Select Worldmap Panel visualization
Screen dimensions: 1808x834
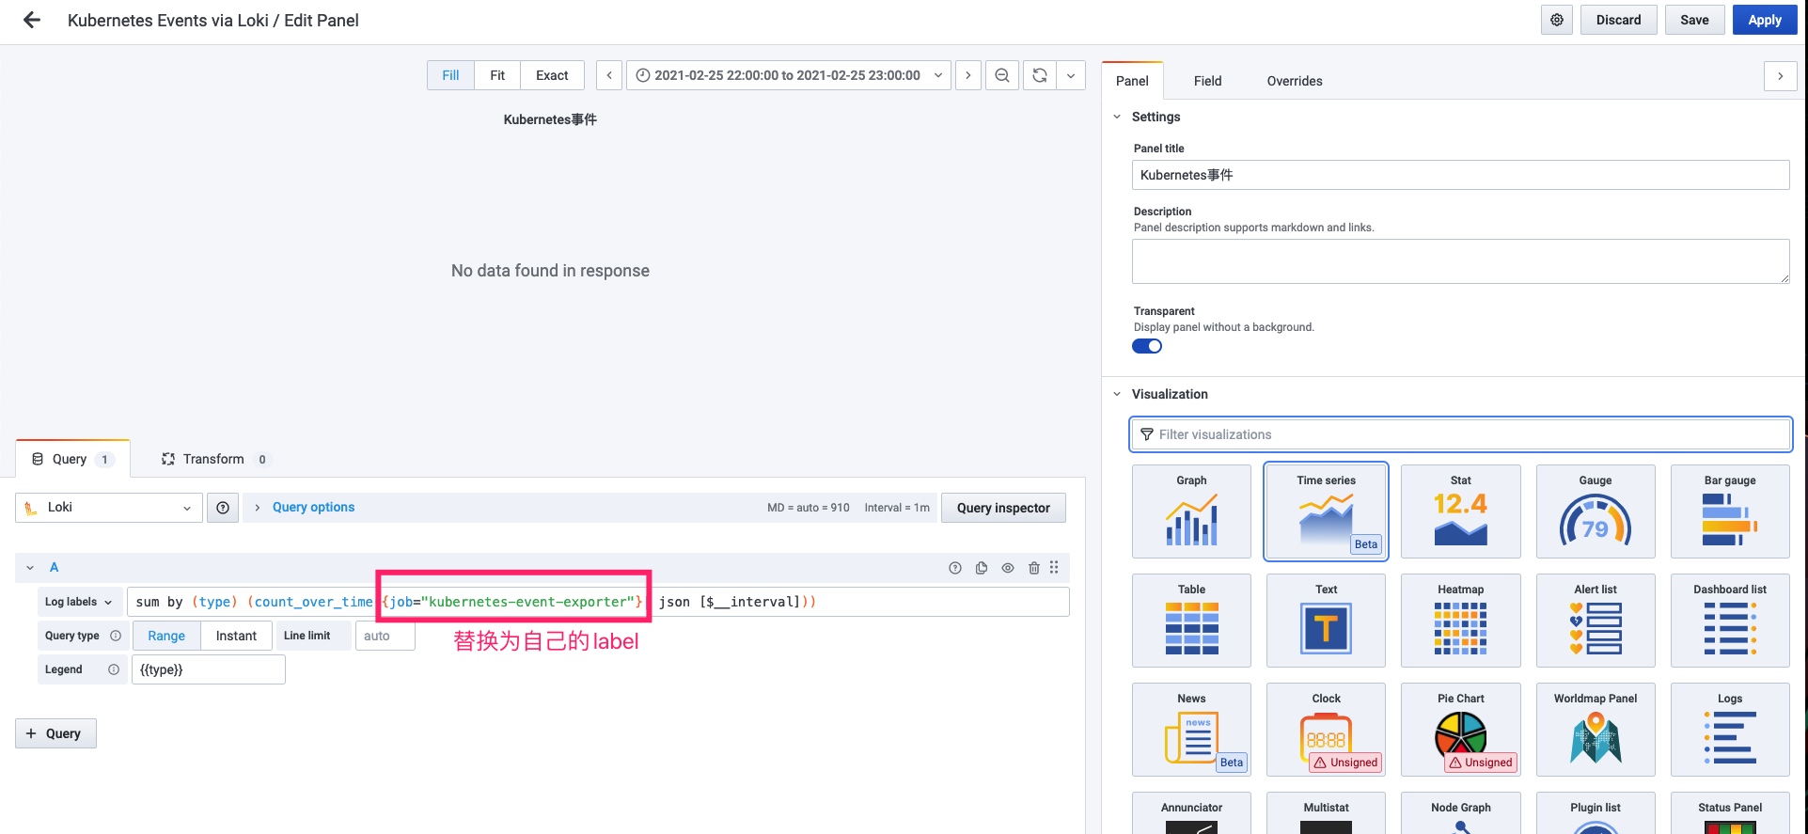pyautogui.click(x=1596, y=730)
